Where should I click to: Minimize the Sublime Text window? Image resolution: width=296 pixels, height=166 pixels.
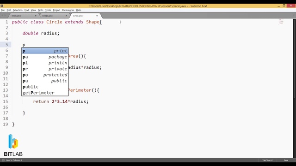[278, 6]
